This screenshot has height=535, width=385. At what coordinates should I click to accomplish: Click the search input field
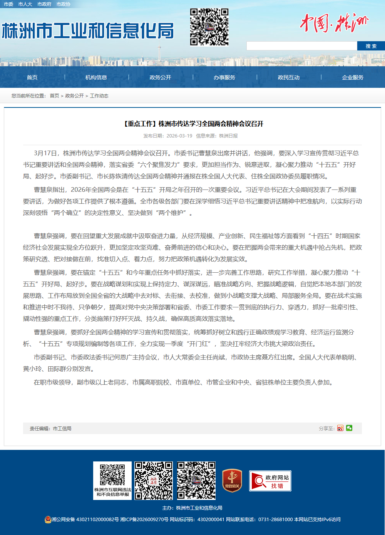(x=301, y=46)
